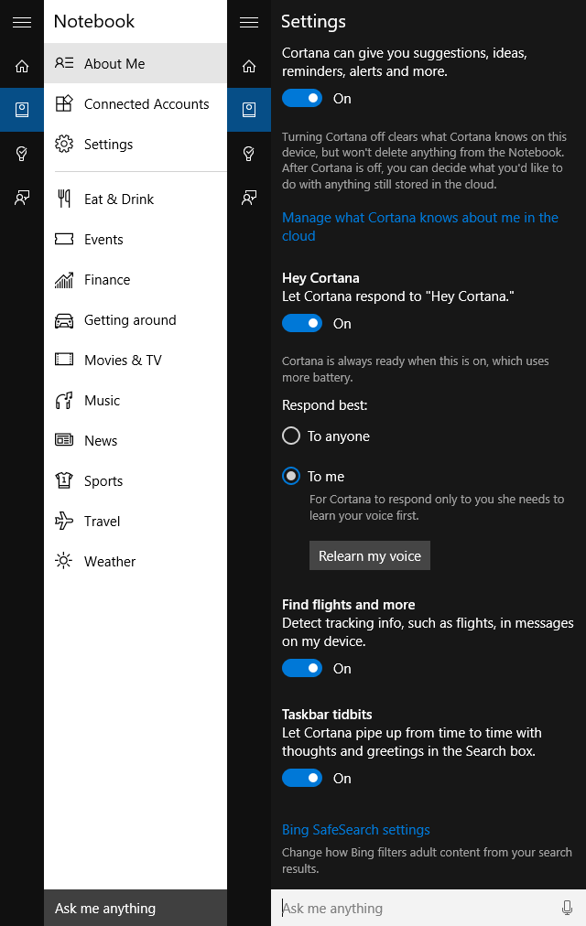Screen dimensions: 586x926
Task: Click the Finance chart icon
Action: tap(64, 280)
